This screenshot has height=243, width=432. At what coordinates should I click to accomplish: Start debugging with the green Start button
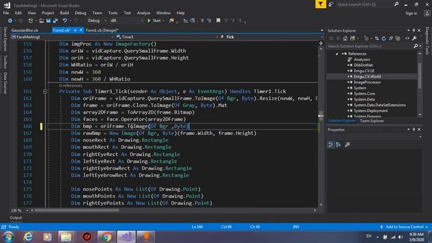(x=154, y=21)
